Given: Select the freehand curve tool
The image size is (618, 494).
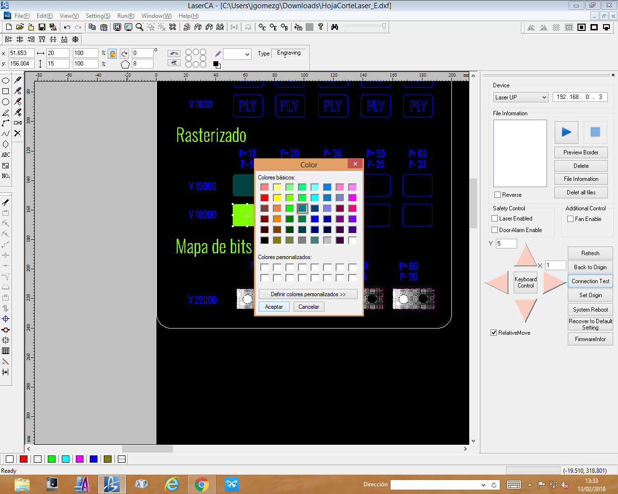Looking at the screenshot, I should [x=6, y=134].
